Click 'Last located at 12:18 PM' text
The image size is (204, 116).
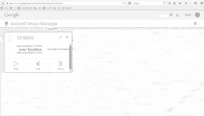pyautogui.click(x=29, y=46)
